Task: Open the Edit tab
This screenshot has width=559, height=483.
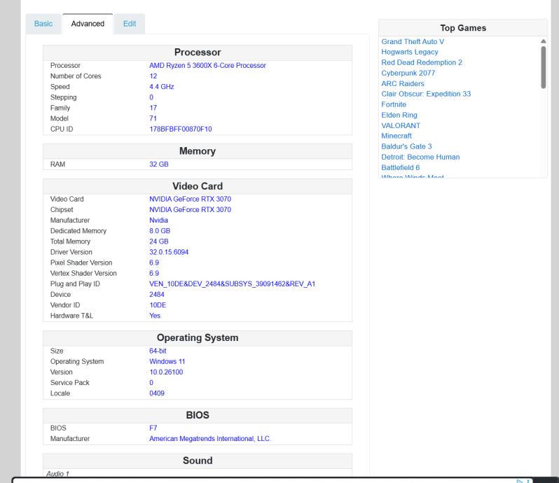Action: (130, 24)
